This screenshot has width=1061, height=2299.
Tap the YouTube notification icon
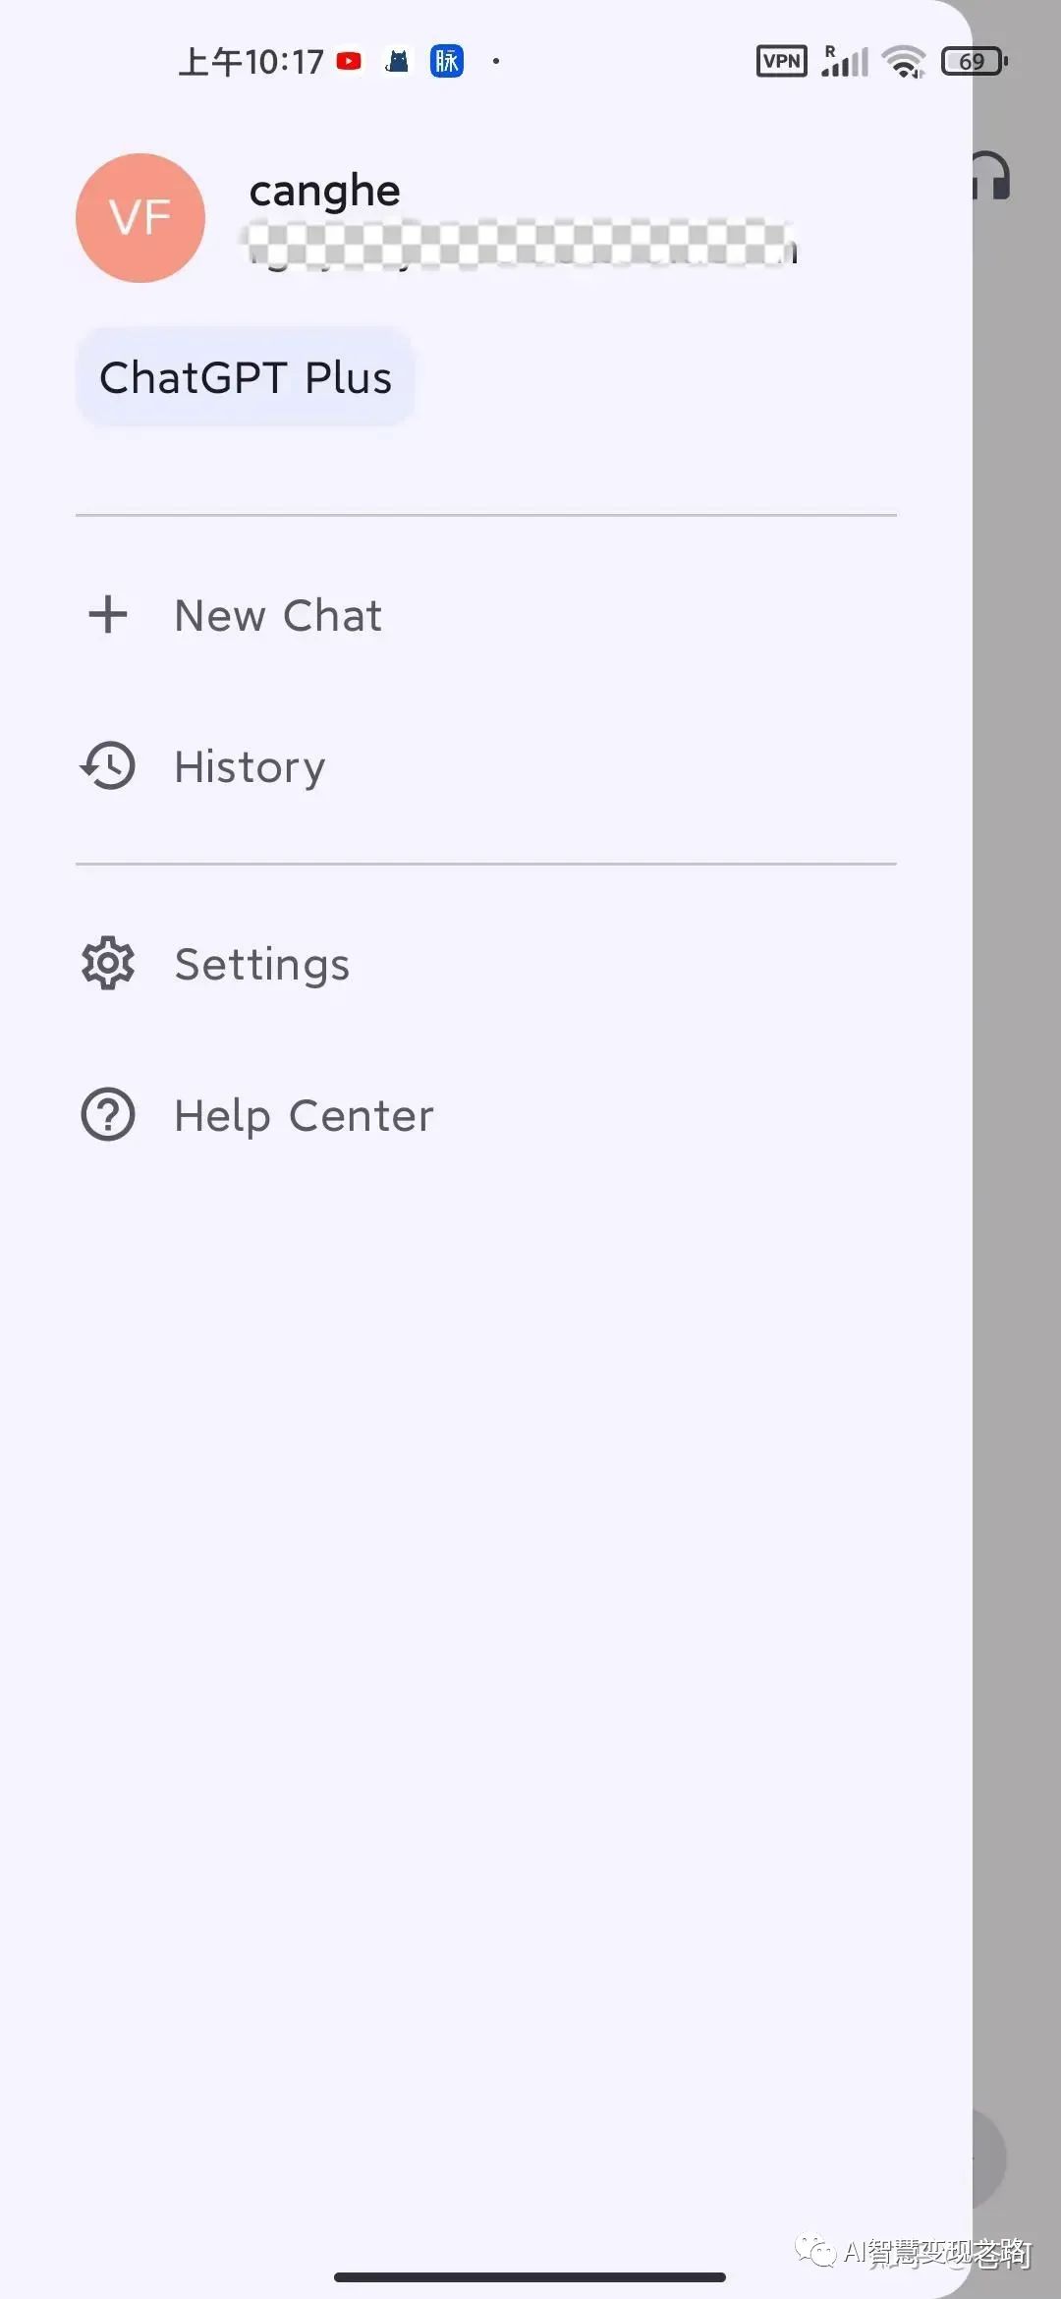pos(349,61)
